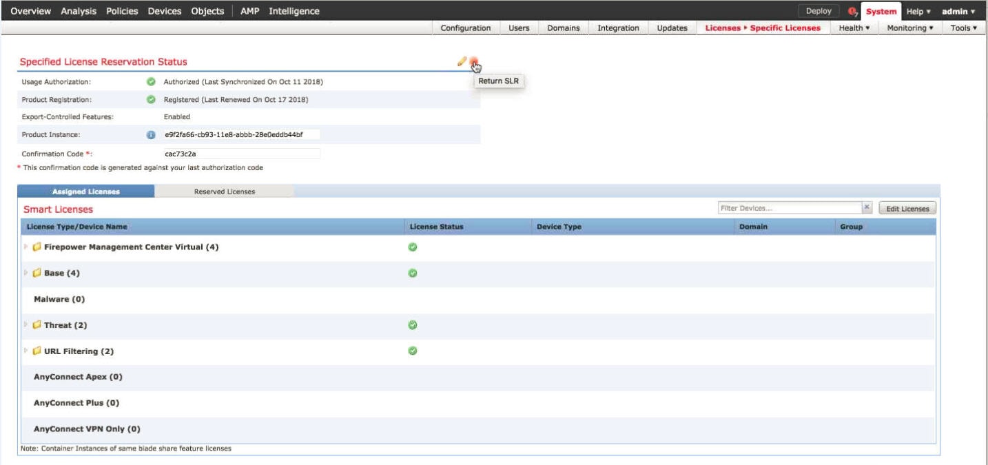Click the 'Authorized (Last Synchronized On Oct 11 2018)' text
Image resolution: width=988 pixels, height=465 pixels.
[x=243, y=82]
